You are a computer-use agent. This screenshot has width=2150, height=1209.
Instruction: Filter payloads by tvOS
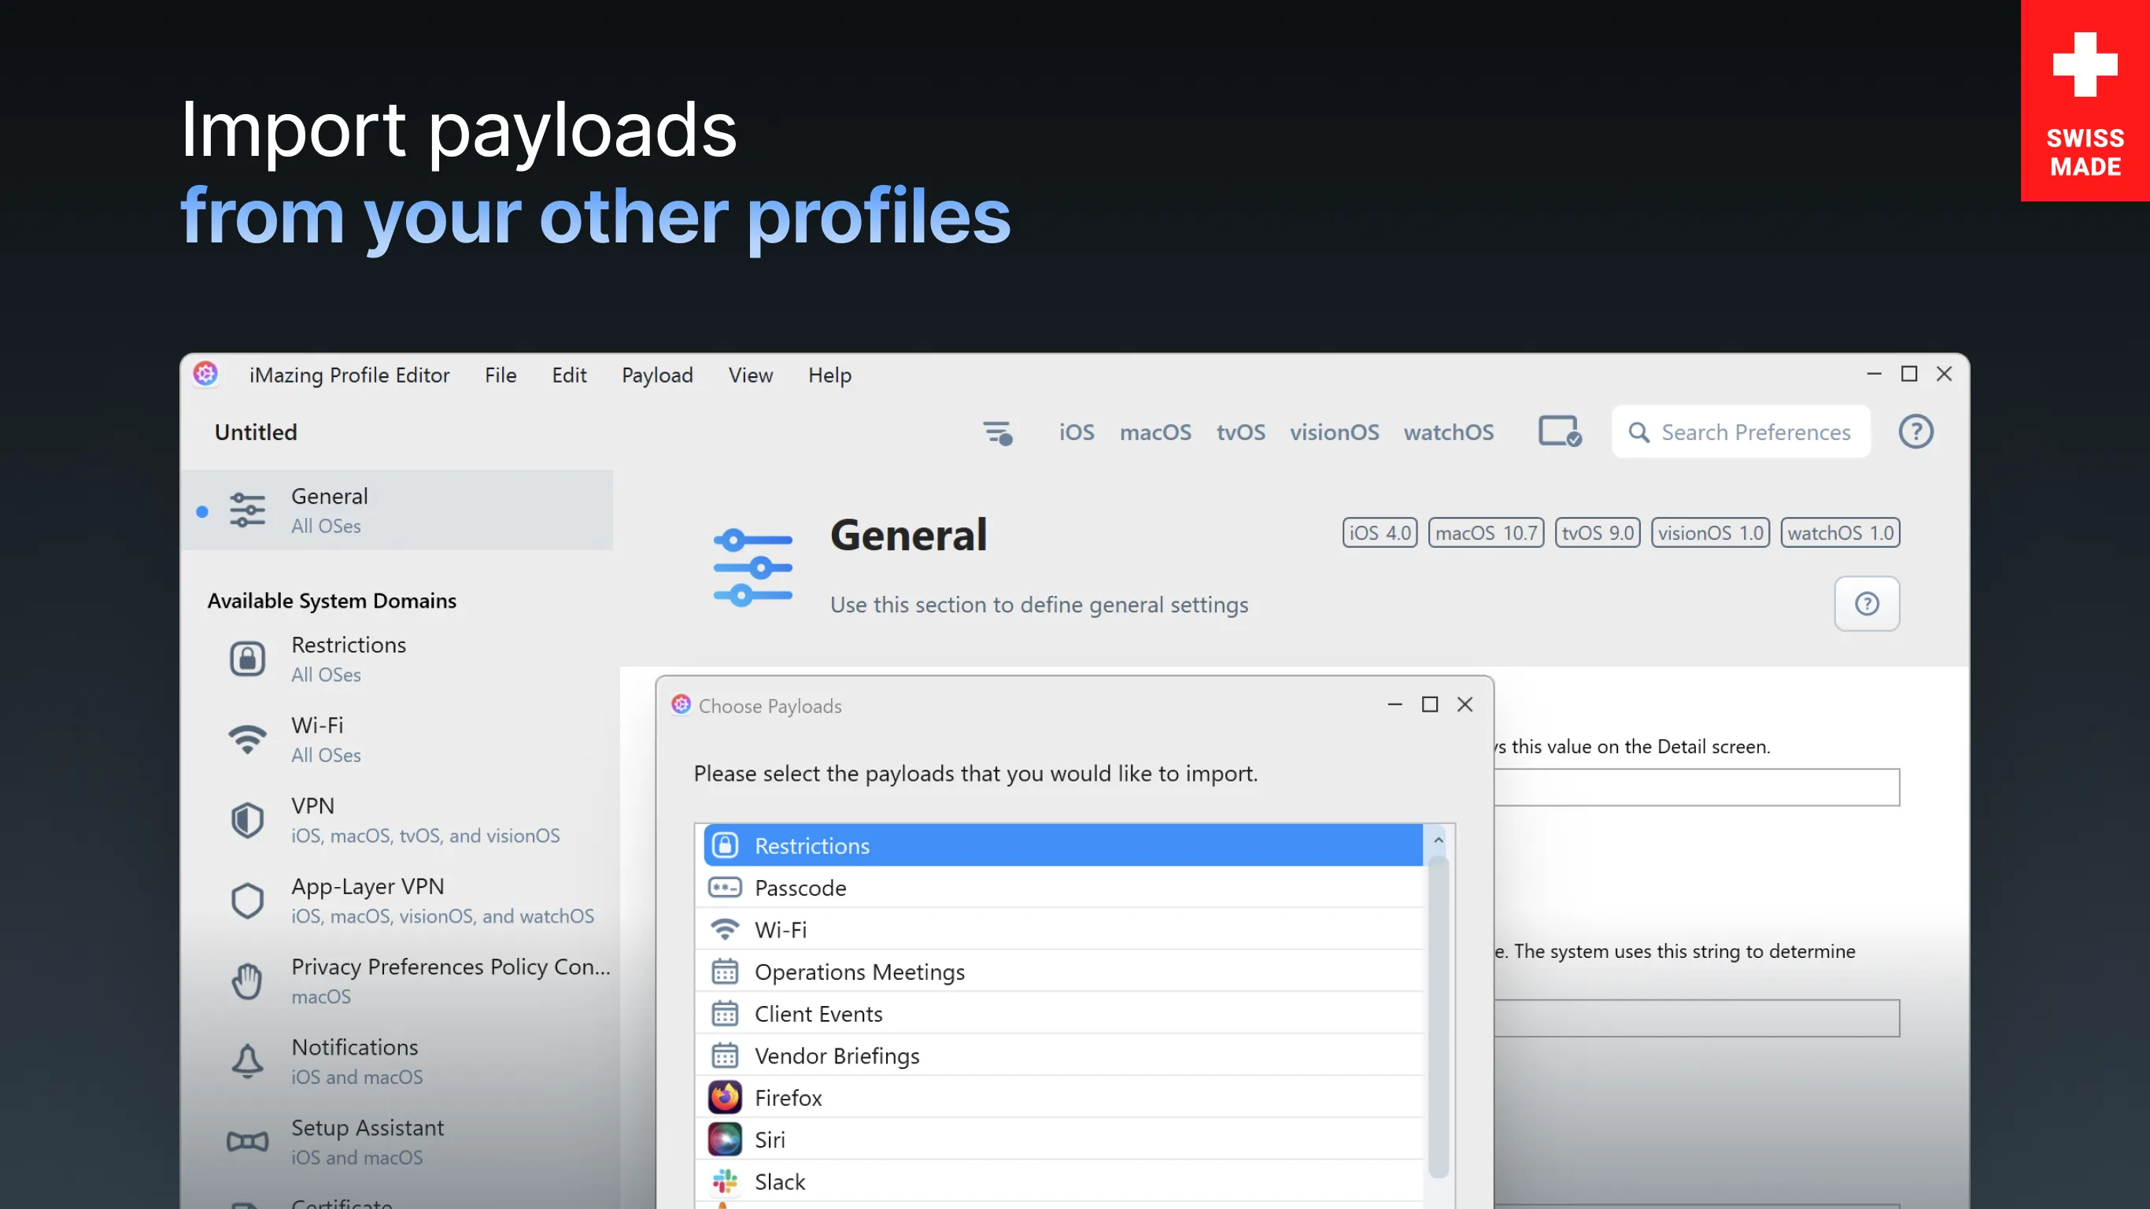(1240, 431)
